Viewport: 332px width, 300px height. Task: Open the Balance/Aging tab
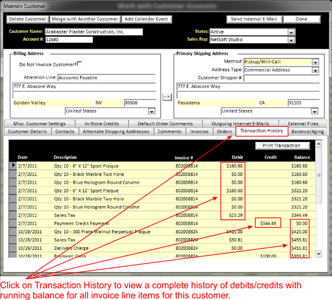pyautogui.click(x=308, y=131)
